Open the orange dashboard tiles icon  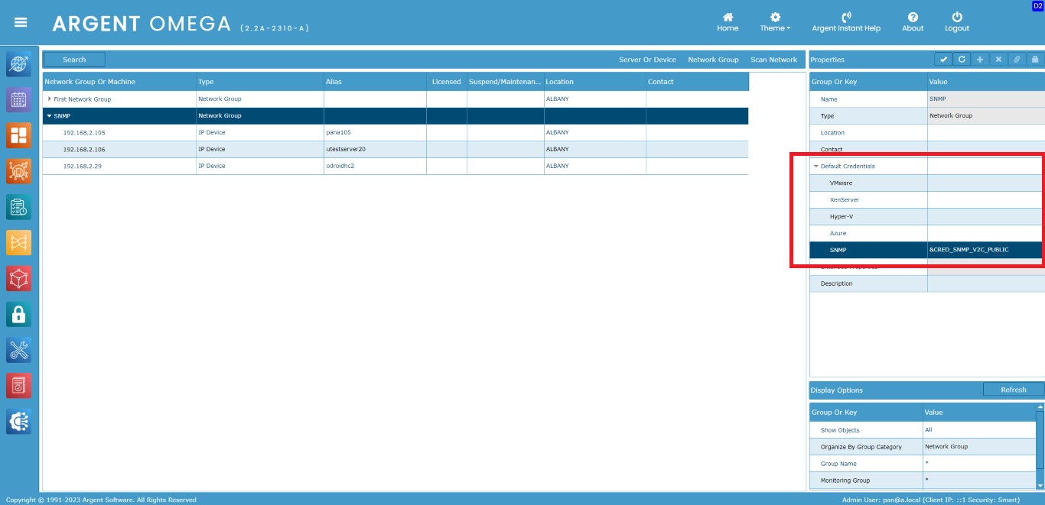[19, 135]
